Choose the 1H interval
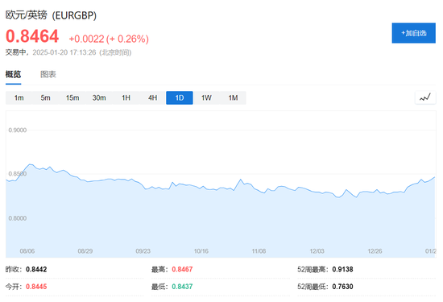 [x=126, y=97]
